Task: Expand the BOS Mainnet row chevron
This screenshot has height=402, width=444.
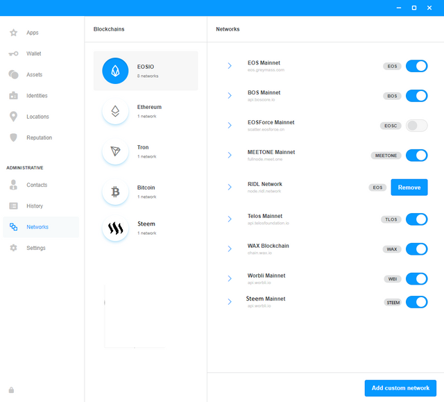Action: pos(230,96)
